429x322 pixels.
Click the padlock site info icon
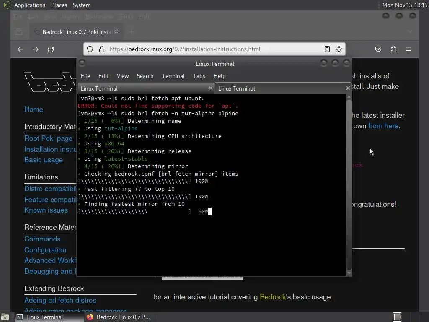pyautogui.click(x=102, y=49)
